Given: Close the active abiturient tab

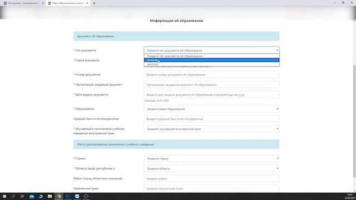Looking at the screenshot, I should tap(87, 3).
